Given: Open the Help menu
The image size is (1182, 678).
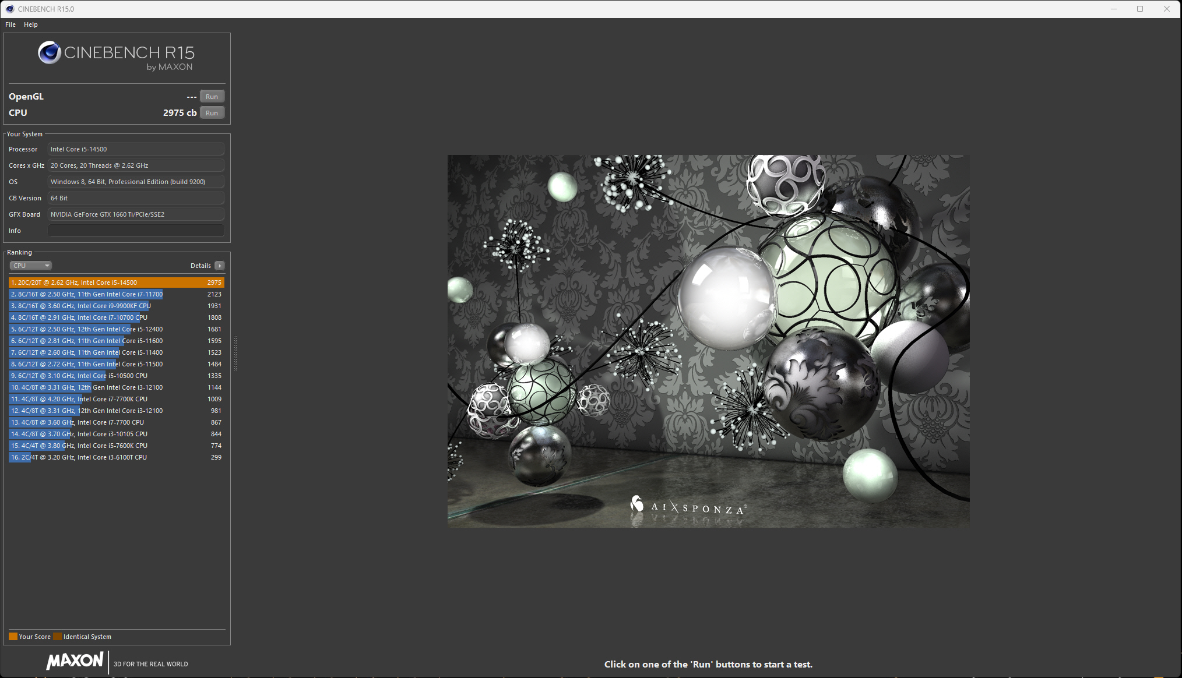Looking at the screenshot, I should point(31,24).
